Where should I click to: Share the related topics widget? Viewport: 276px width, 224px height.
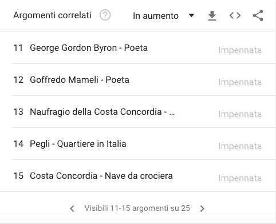click(x=258, y=15)
